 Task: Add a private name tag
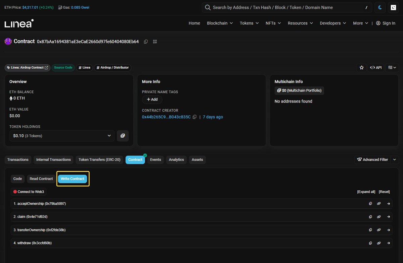[x=152, y=100]
